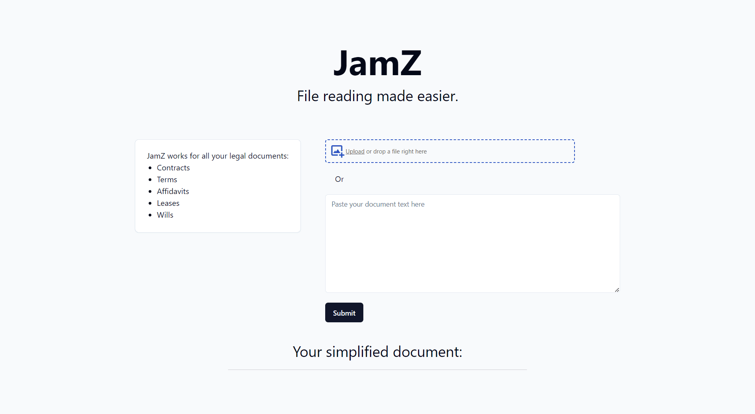The height and width of the screenshot is (414, 755).
Task: Click the 'Or' separator text
Action: [x=339, y=179]
